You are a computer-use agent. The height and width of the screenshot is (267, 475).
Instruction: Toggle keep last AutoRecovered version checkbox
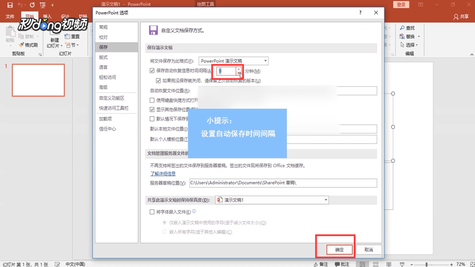[158, 80]
